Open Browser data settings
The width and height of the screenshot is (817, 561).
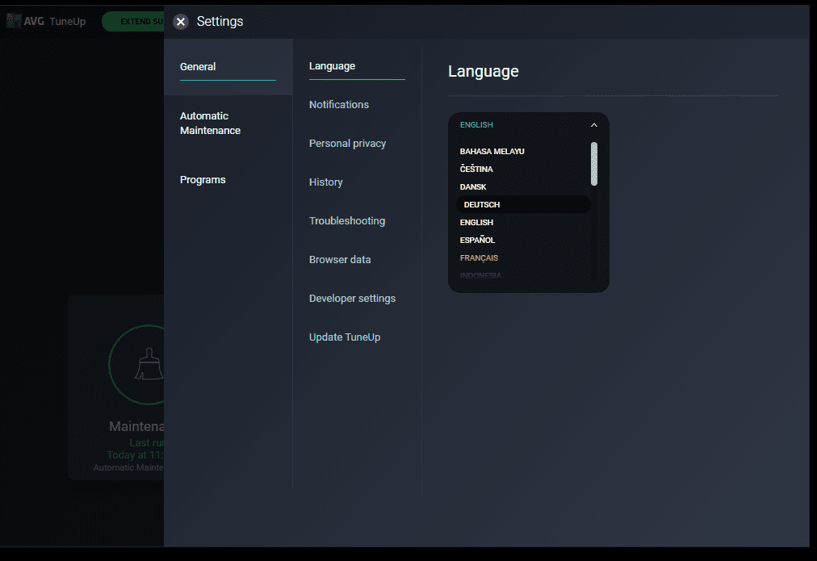pyautogui.click(x=340, y=259)
